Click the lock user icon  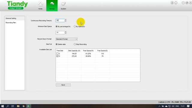[x=172, y=3]
